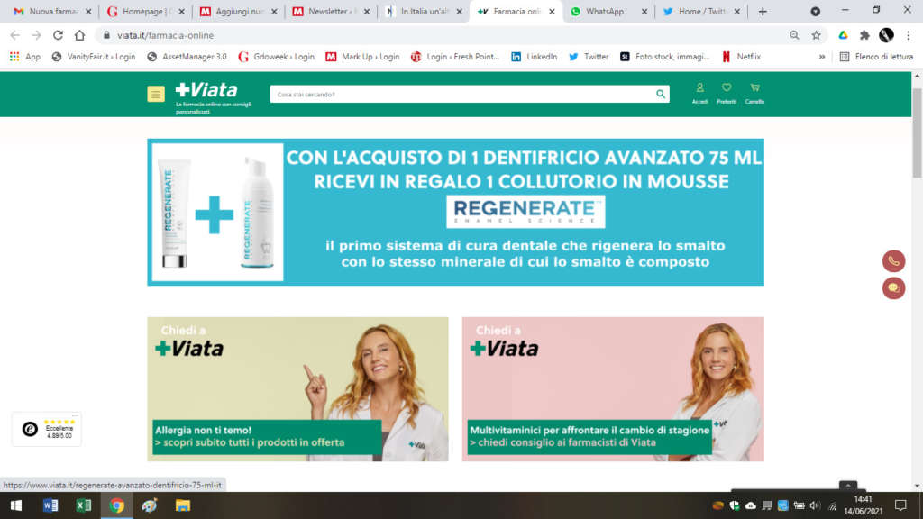The image size is (923, 519).
Task: Open the Twitter bookmark
Action: (x=589, y=57)
